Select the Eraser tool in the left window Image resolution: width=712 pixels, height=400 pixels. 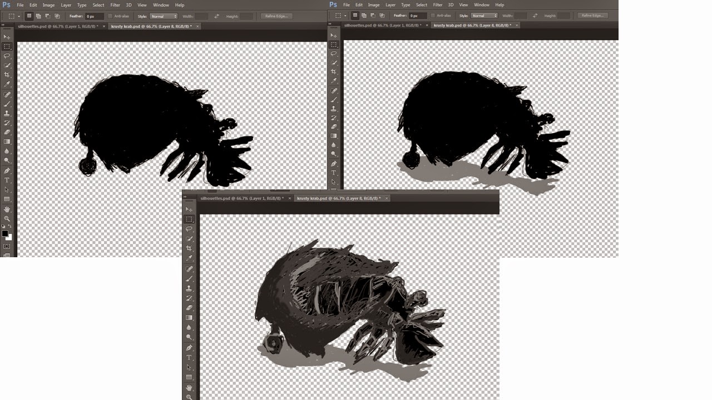7,132
